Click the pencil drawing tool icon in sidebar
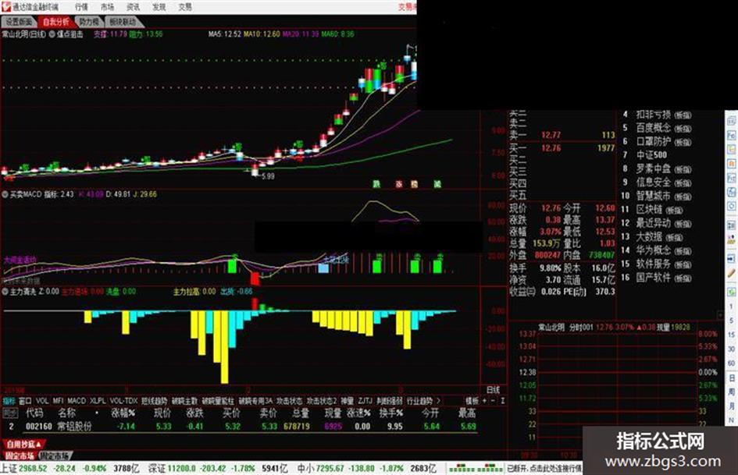 click(732, 273)
